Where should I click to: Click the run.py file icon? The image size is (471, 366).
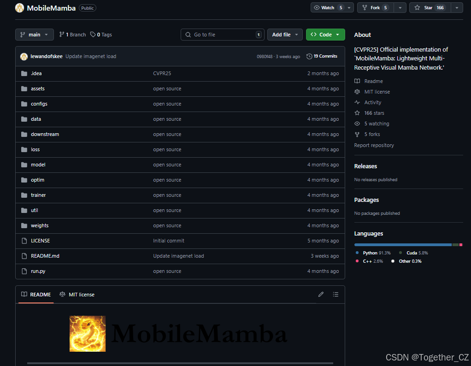click(x=24, y=272)
